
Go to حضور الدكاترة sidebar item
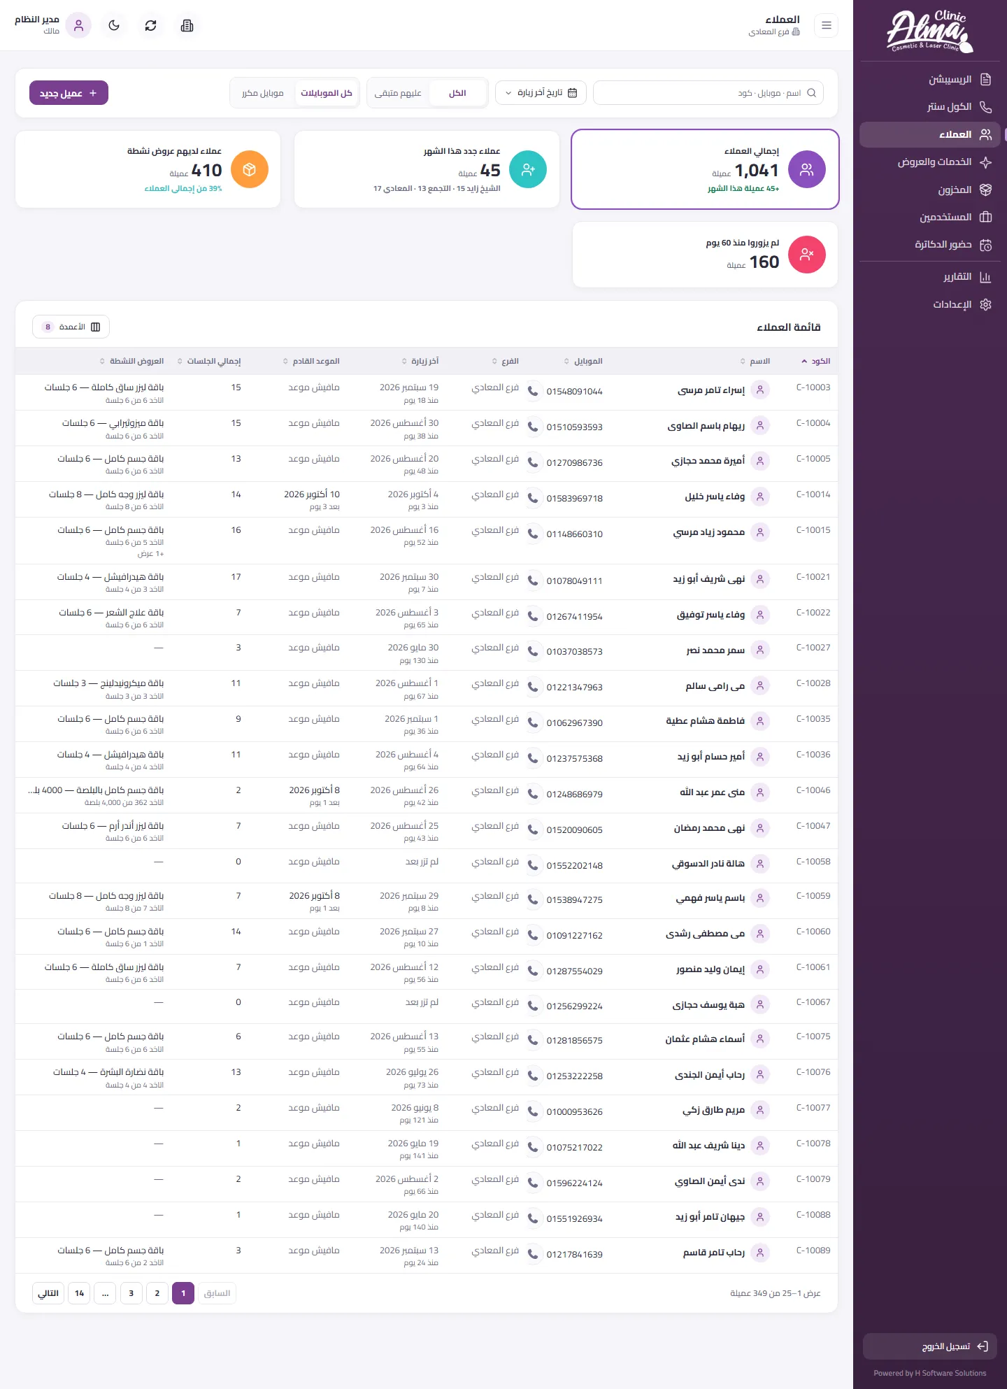point(930,245)
